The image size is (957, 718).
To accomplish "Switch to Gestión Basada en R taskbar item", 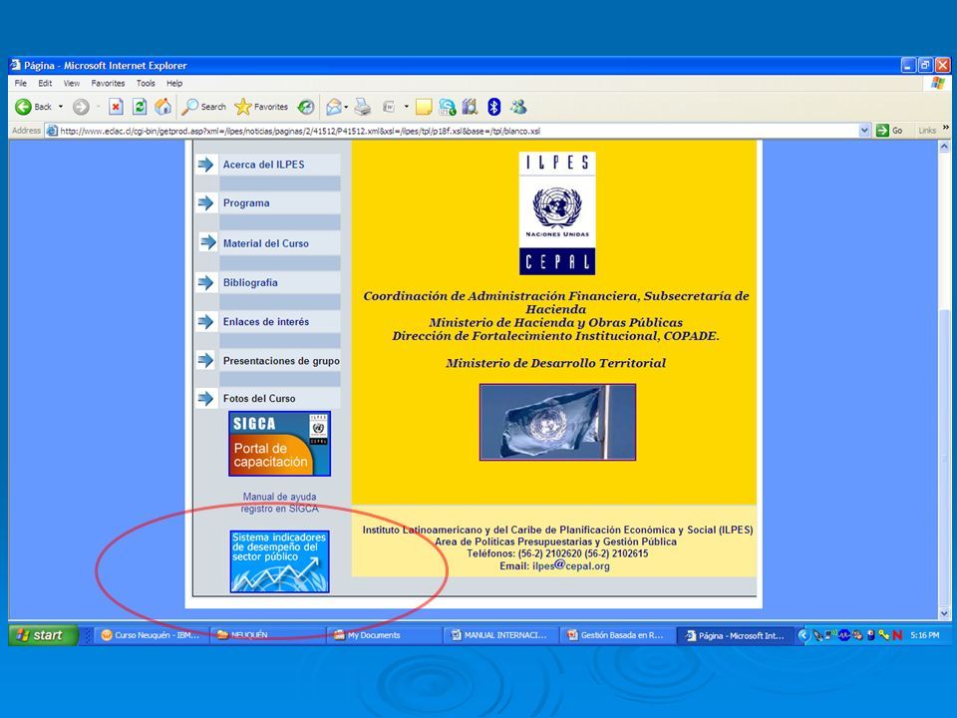I will tap(617, 635).
